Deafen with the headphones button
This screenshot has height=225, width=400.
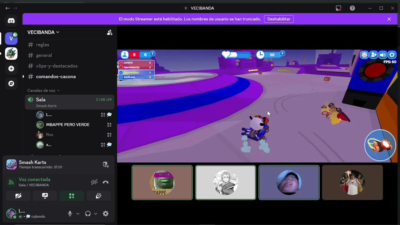pos(88,214)
